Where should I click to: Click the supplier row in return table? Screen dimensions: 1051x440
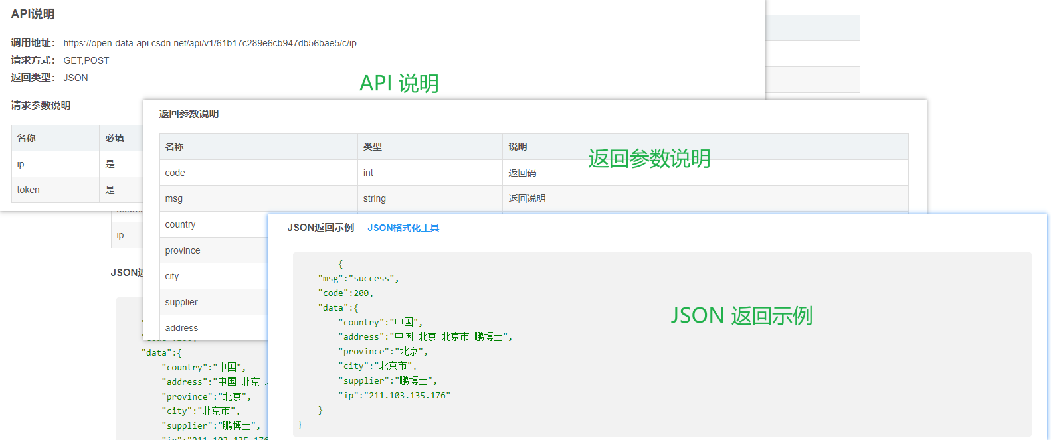click(x=181, y=302)
